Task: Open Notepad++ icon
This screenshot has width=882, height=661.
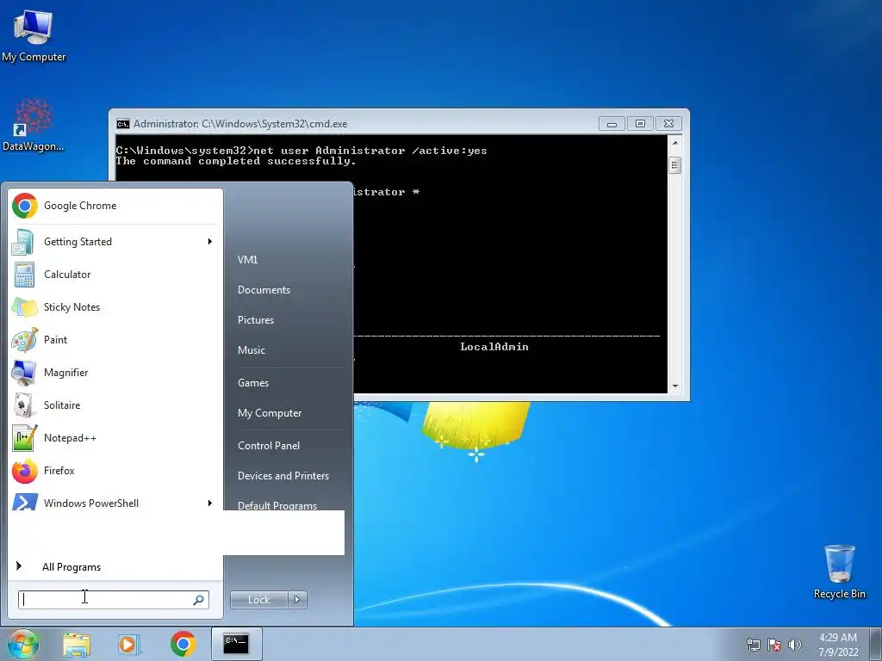Action: pyautogui.click(x=25, y=437)
